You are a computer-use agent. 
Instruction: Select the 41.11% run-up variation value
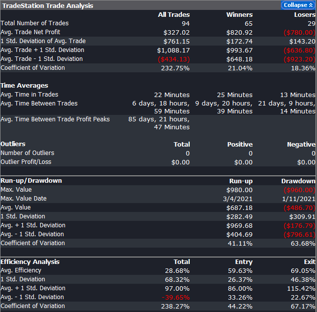pos(240,243)
